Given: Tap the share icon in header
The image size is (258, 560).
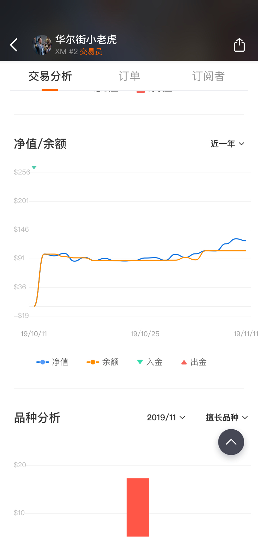Looking at the screenshot, I should pyautogui.click(x=239, y=45).
